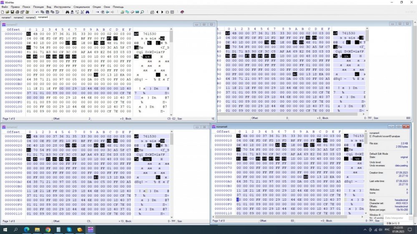
Task: Click the Offset column header in noname4 window
Action: 223,131
